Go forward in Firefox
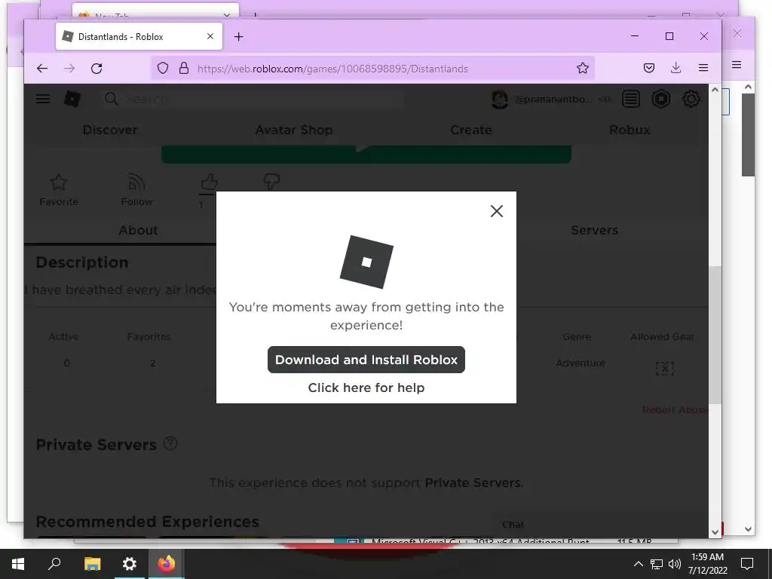The width and height of the screenshot is (772, 579). coord(69,69)
